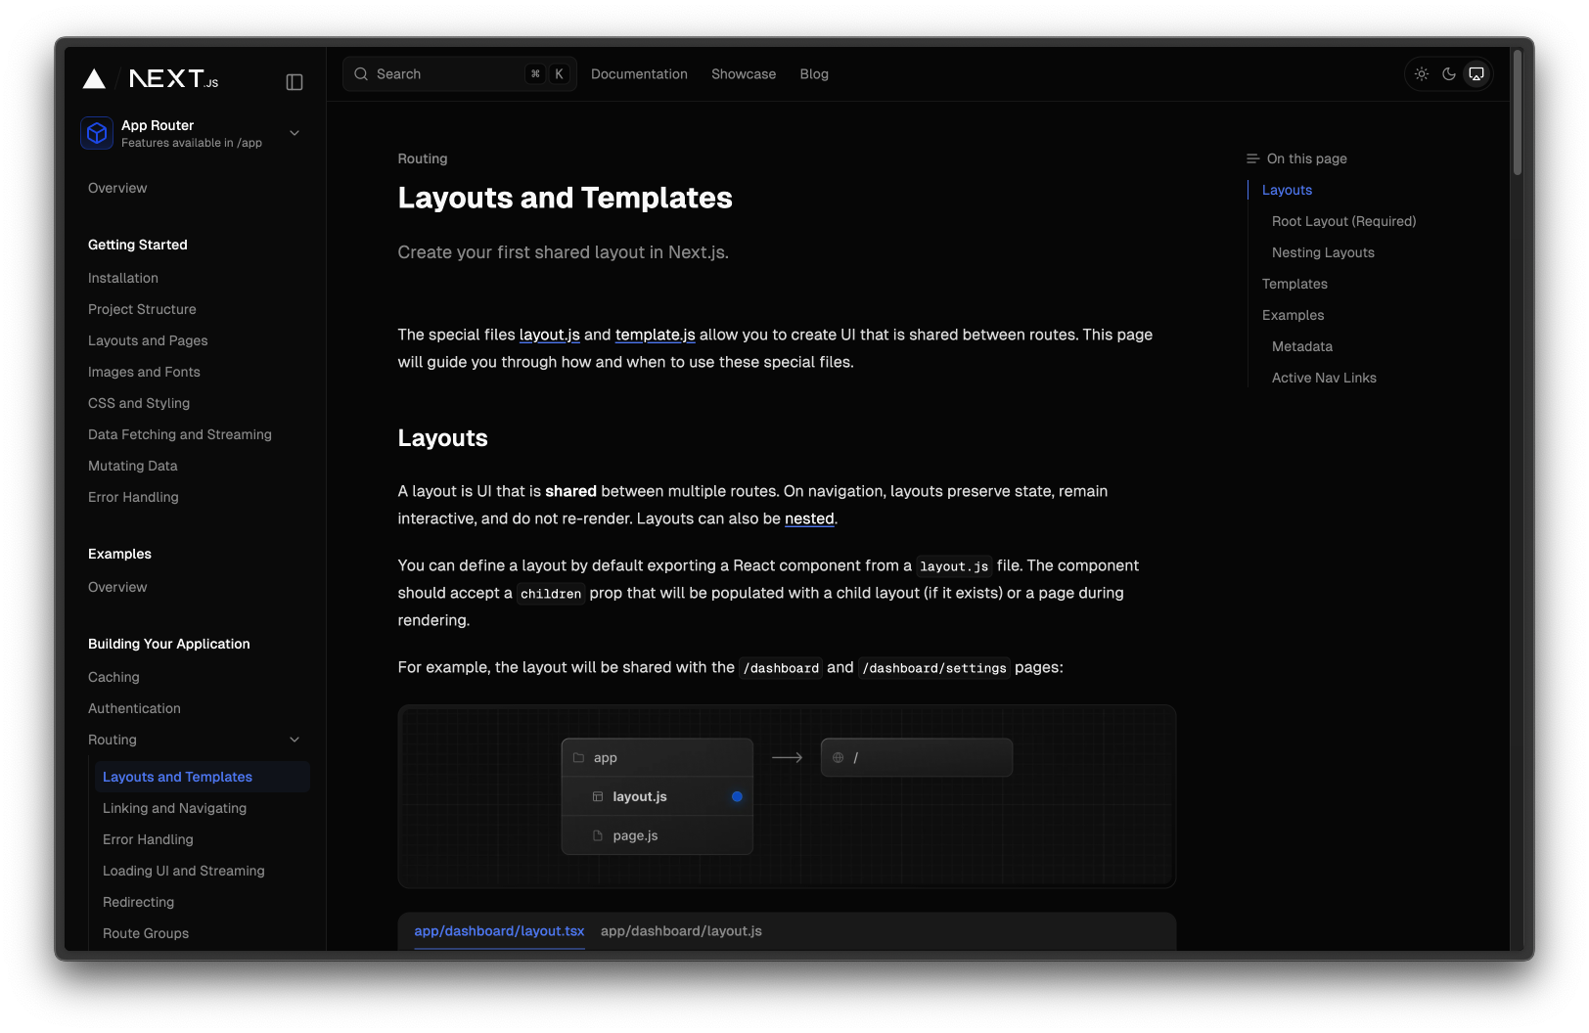The height and width of the screenshot is (1033, 1589).
Task: Open Error Handling under Getting Started
Action: click(133, 497)
